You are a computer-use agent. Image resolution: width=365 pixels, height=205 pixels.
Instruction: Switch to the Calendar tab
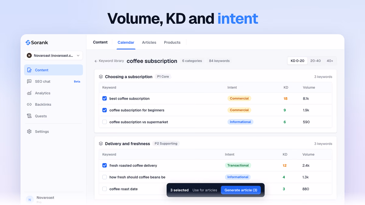tap(126, 43)
